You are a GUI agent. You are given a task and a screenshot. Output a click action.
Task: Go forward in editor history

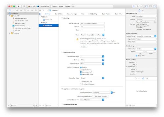(x=47, y=10)
